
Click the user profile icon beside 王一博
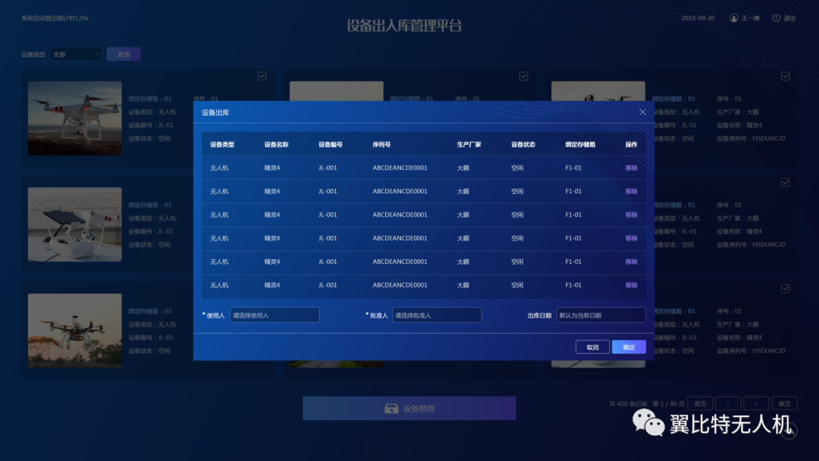pos(733,18)
